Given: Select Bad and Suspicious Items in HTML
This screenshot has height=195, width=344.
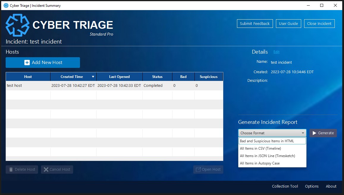Looking at the screenshot, I should point(272,141).
